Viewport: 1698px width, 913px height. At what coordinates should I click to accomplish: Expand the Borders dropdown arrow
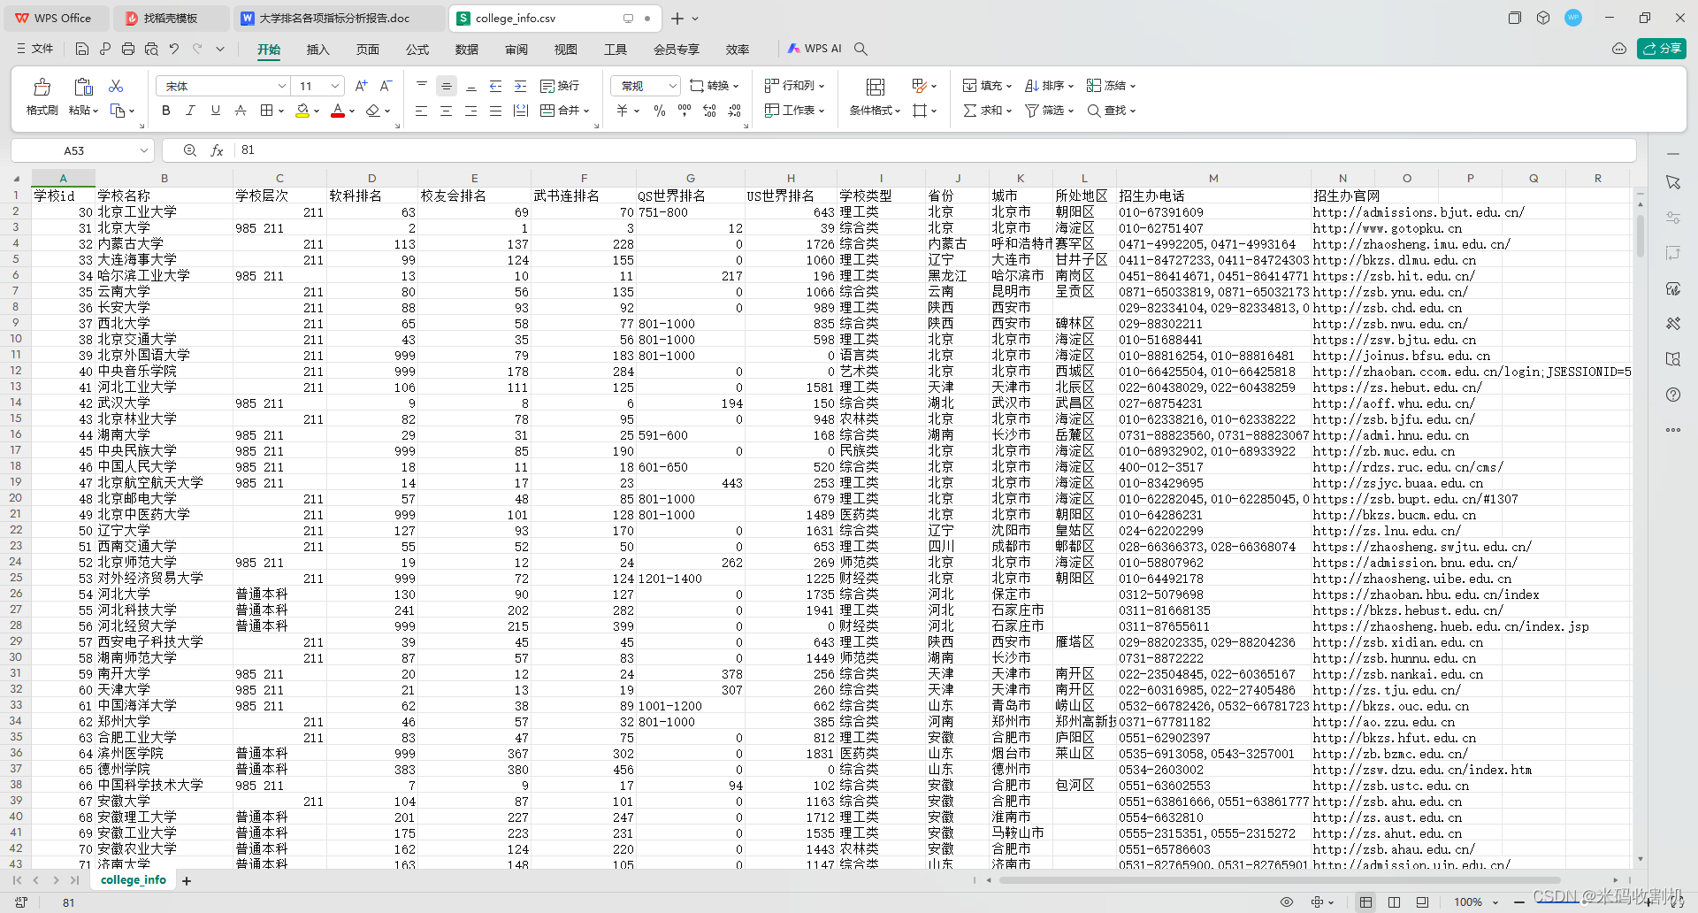(x=281, y=111)
